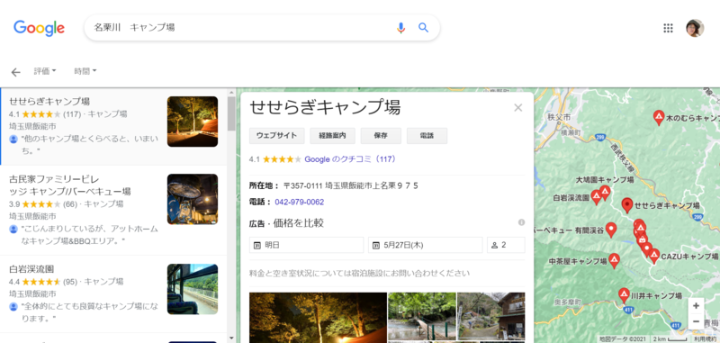Image resolution: width=720 pixels, height=343 pixels.
Task: Click scrollbar down arrow in results list
Action: pos(231,338)
